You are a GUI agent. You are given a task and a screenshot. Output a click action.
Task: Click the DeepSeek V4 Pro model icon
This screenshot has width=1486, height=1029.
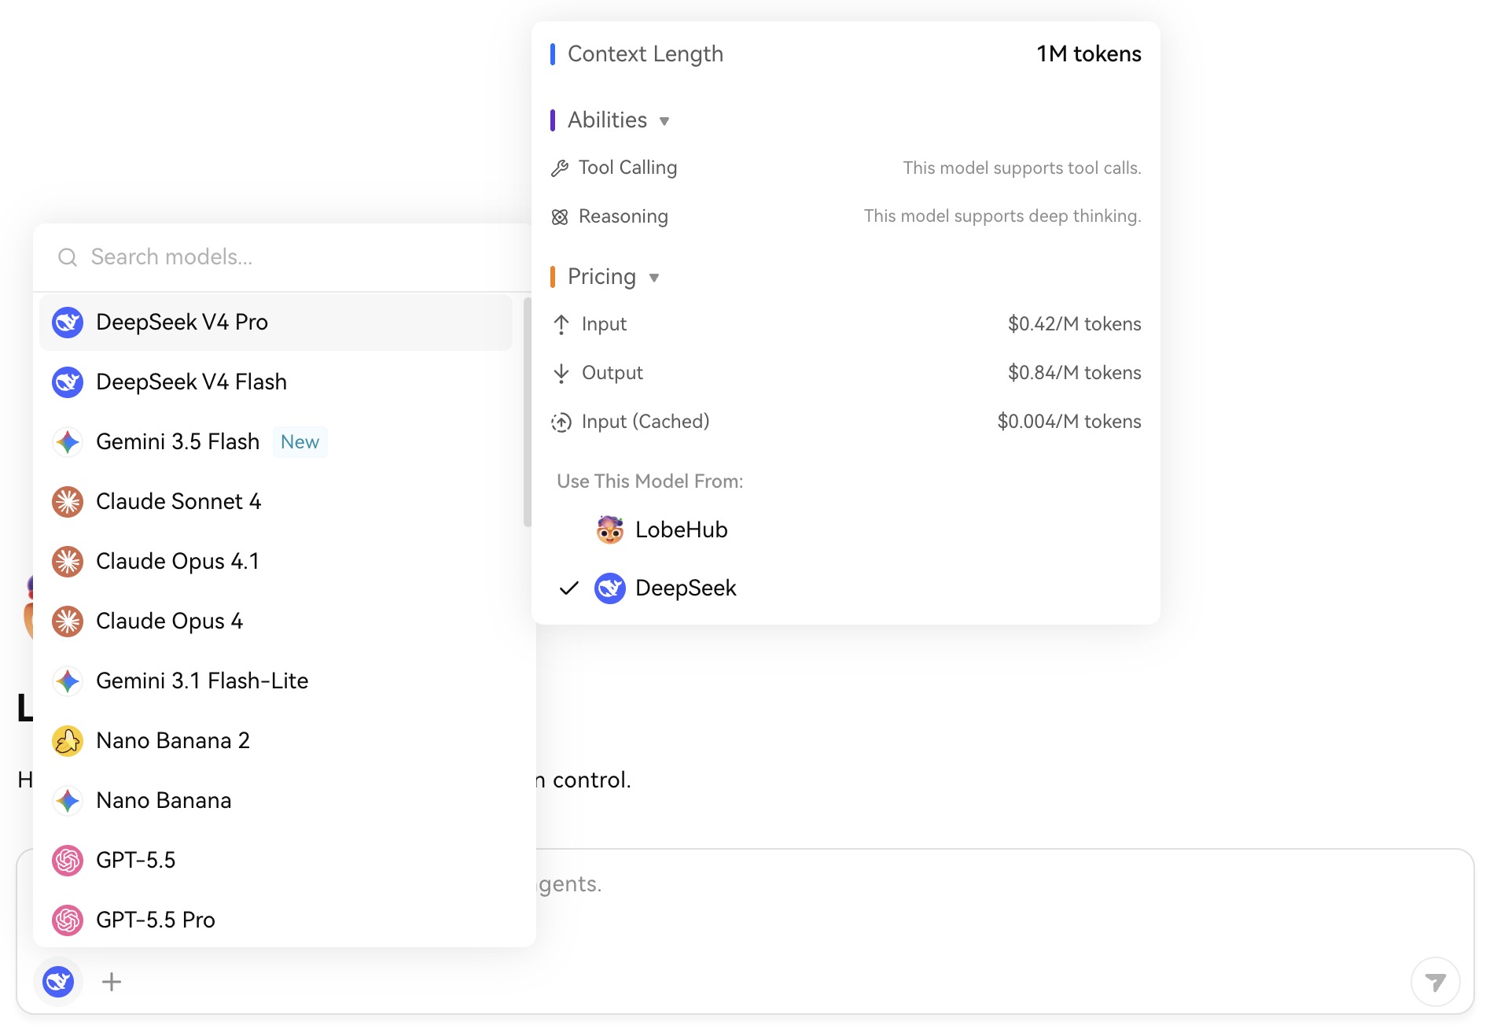click(68, 323)
